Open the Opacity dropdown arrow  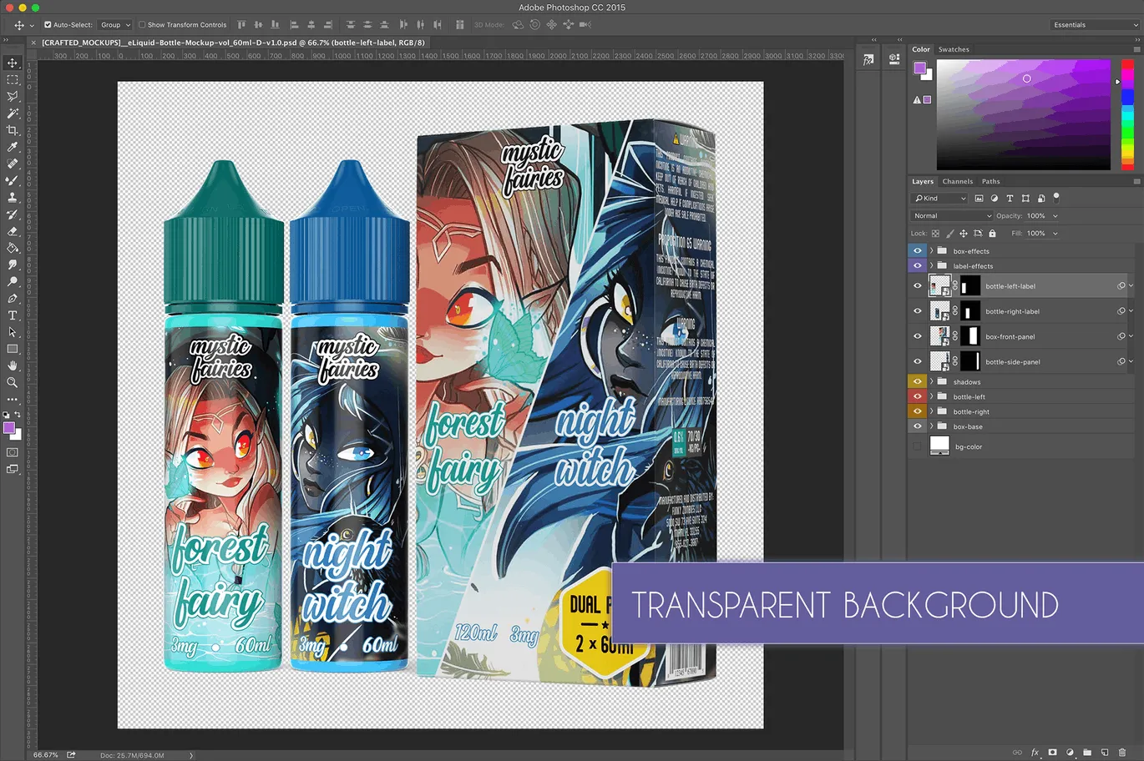(x=1055, y=215)
